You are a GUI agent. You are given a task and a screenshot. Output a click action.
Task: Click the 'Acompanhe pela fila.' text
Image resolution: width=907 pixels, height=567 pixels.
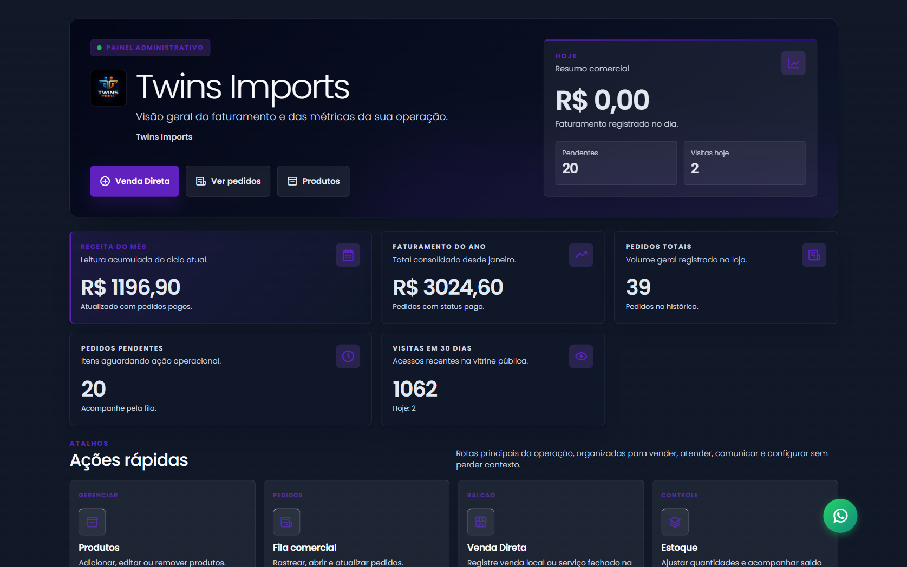tap(119, 408)
